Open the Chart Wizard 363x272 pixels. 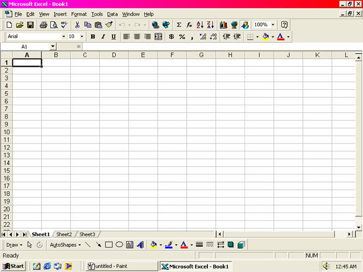point(223,25)
